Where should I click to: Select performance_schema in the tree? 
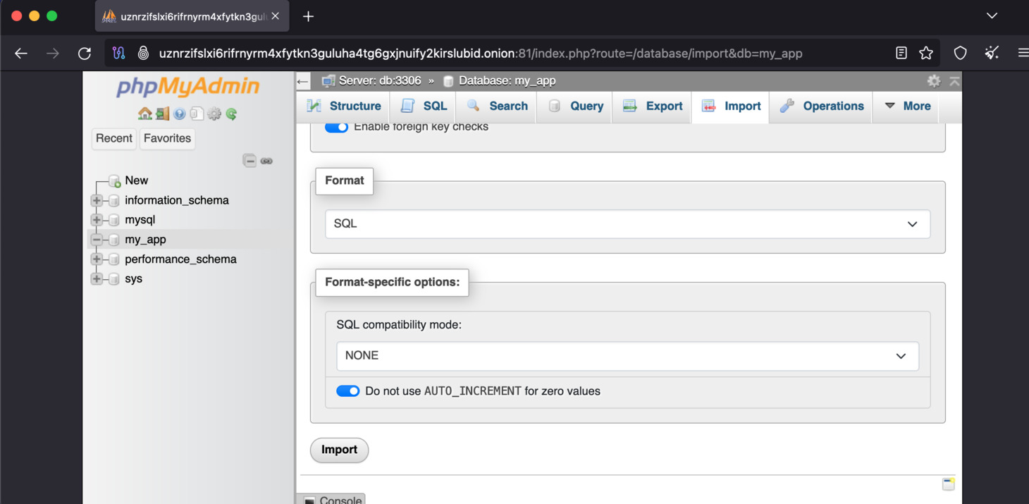tap(180, 259)
